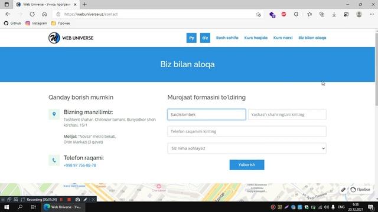Open Windows taskbar search
The width and height of the screenshot is (378, 212).
20,207
